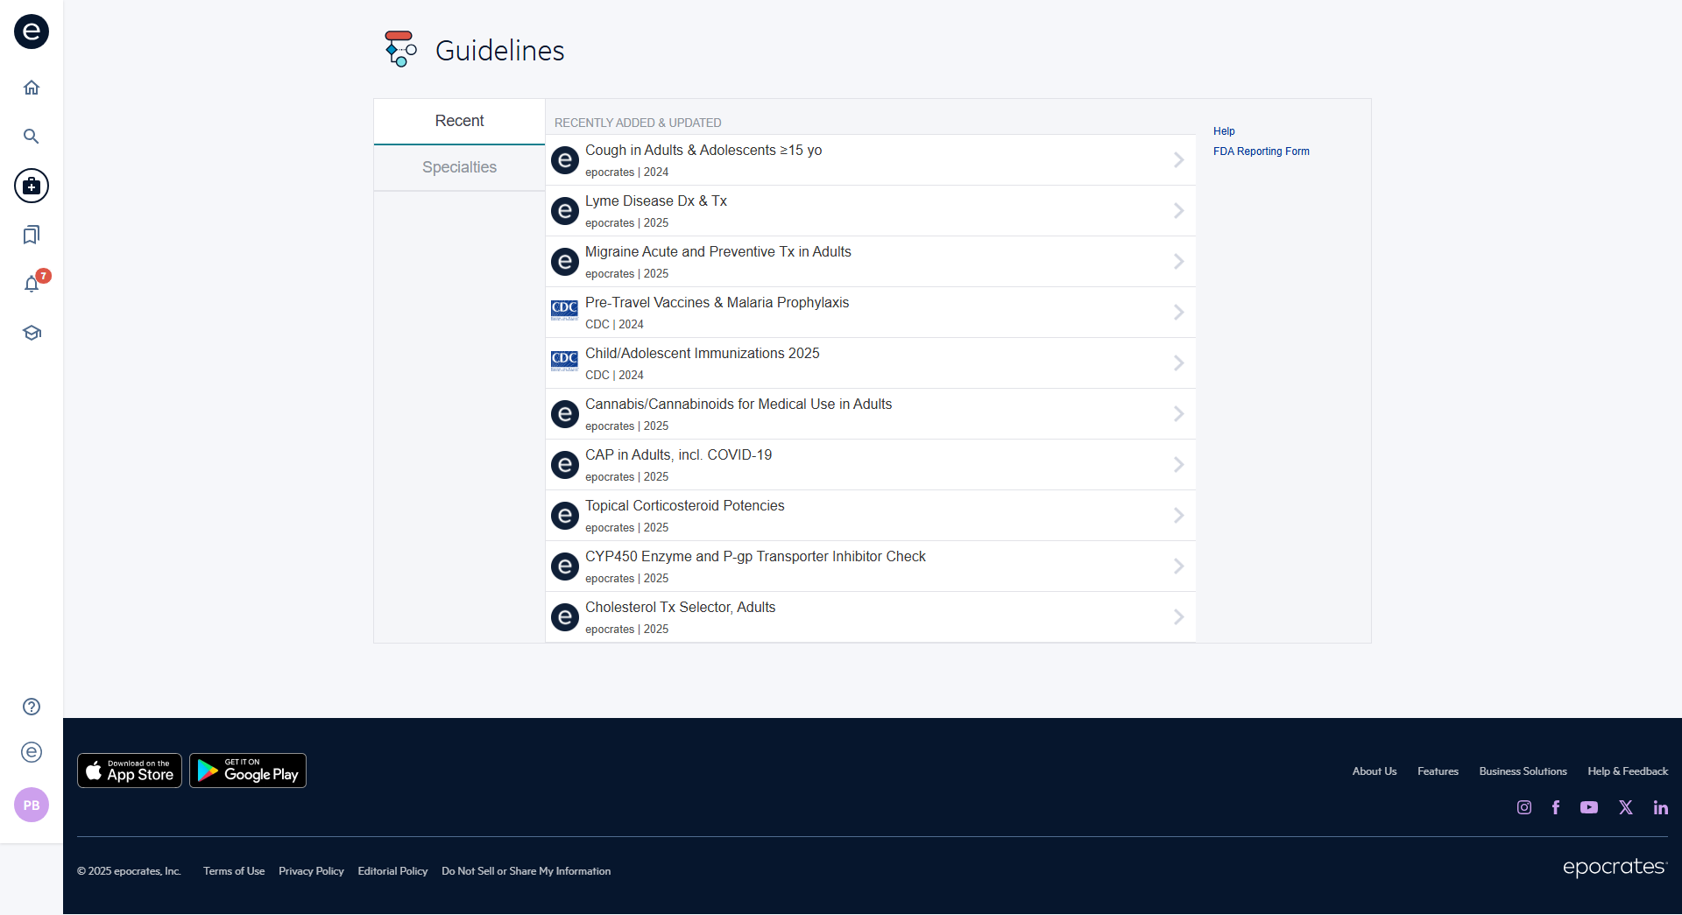Click the Download on App Store badge
The width and height of the screenshot is (1682, 915).
coord(130,771)
